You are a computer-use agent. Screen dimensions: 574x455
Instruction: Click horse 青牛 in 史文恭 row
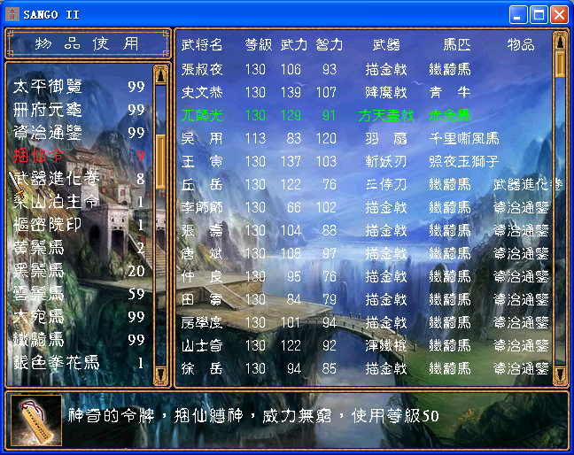[x=450, y=93]
